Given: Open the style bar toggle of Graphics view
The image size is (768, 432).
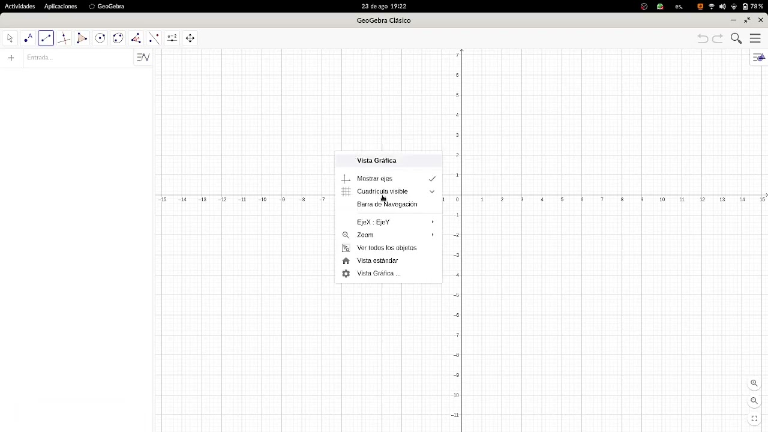Looking at the screenshot, I should pos(759,58).
